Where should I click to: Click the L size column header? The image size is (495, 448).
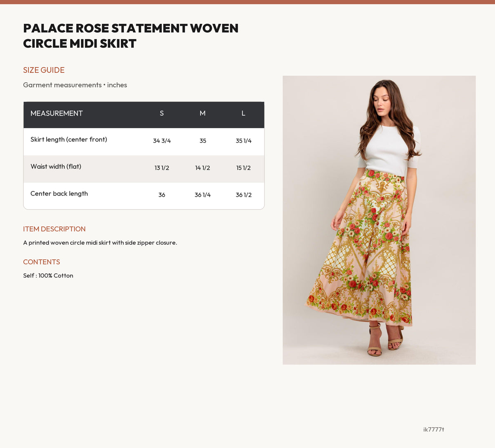(243, 113)
